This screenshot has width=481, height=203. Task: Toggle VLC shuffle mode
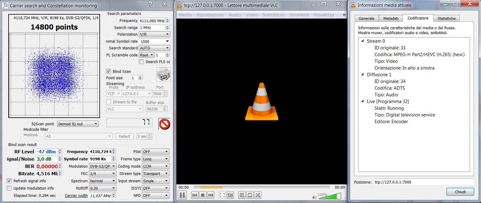258,195
